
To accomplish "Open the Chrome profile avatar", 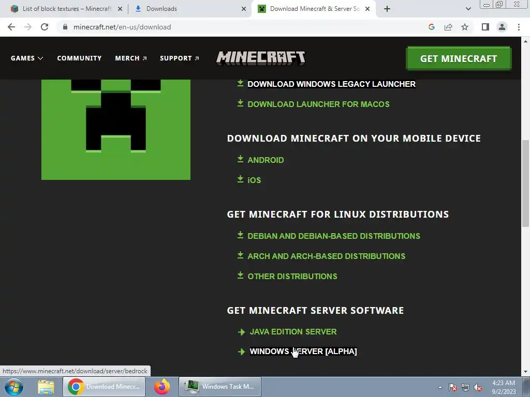I will 502,27.
